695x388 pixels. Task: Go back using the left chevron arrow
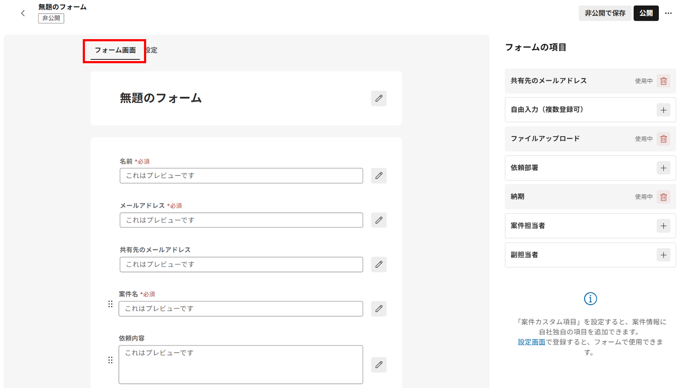tap(23, 13)
